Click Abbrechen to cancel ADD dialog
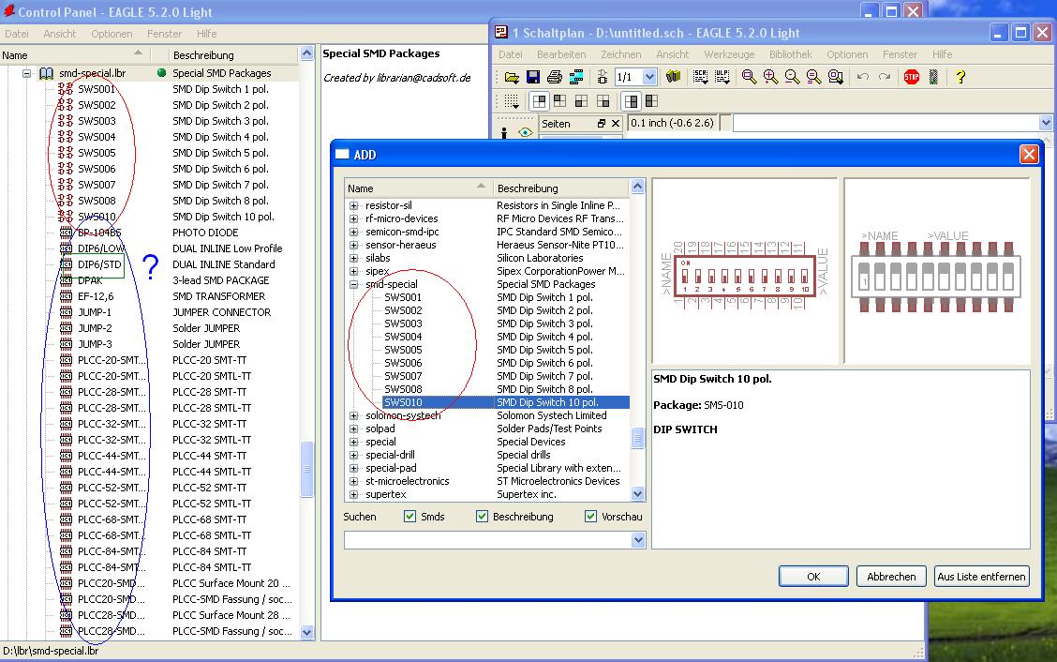Viewport: 1057px width, 662px height. pos(891,577)
